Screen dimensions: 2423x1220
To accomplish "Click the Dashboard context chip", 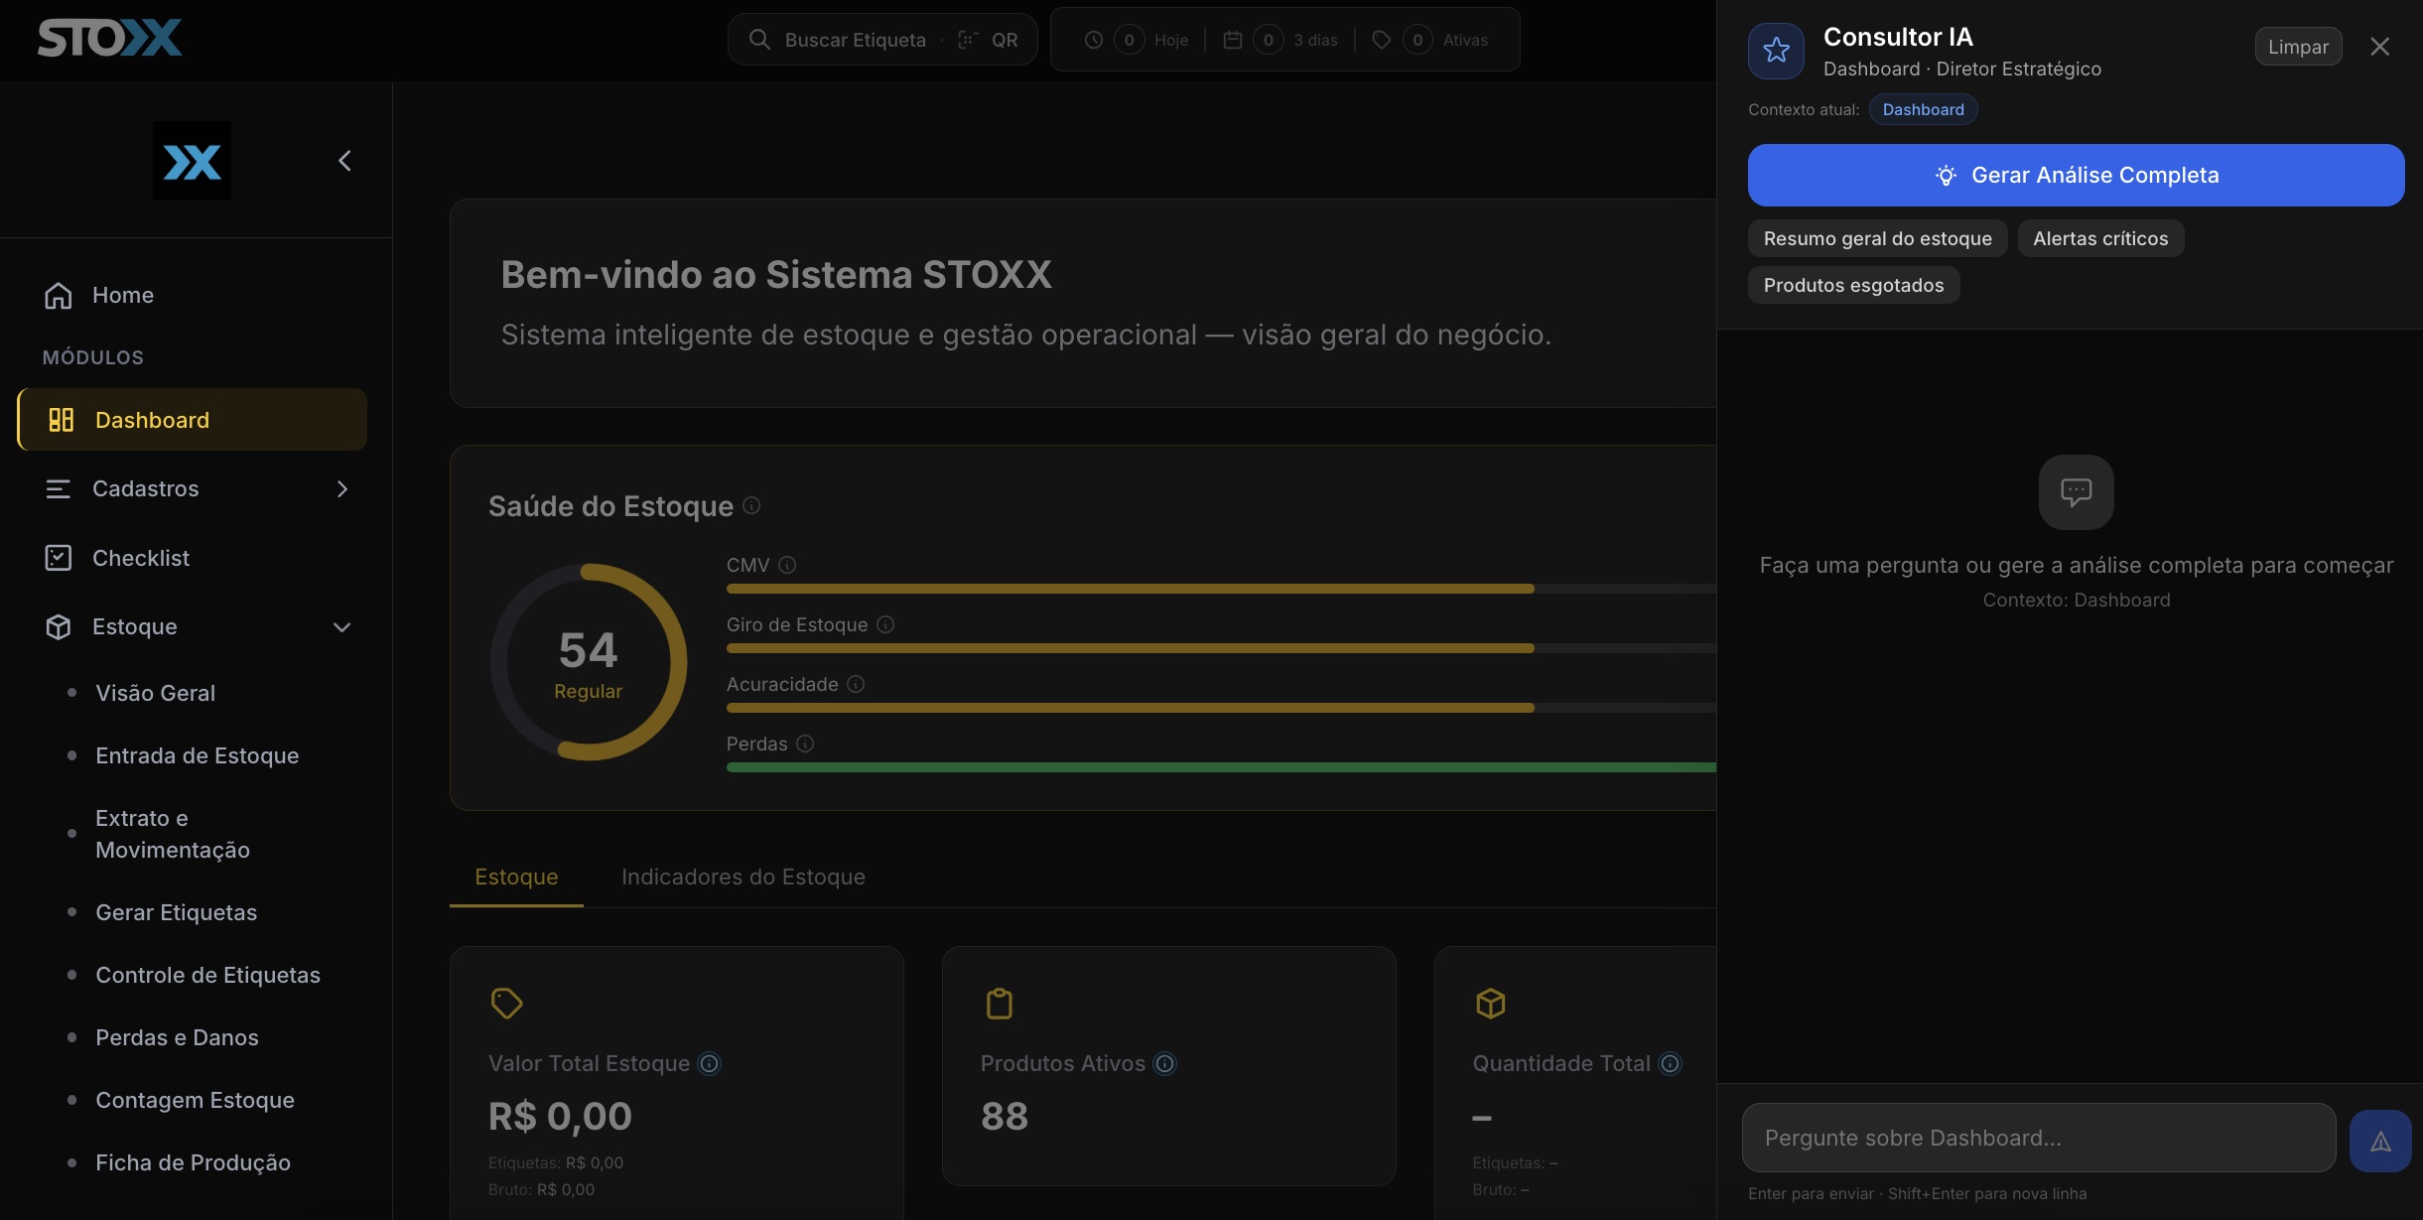I will pyautogui.click(x=1923, y=109).
